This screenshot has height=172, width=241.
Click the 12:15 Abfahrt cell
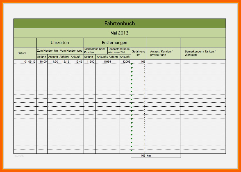(x=64, y=61)
